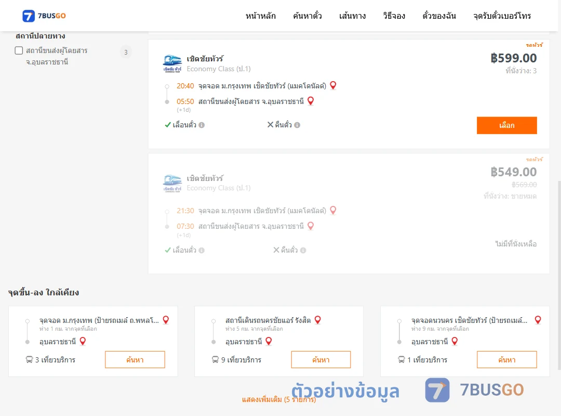Image resolution: width=561 pixels, height=416 pixels.
Task: Click the filter count badge 3
Action: [126, 53]
